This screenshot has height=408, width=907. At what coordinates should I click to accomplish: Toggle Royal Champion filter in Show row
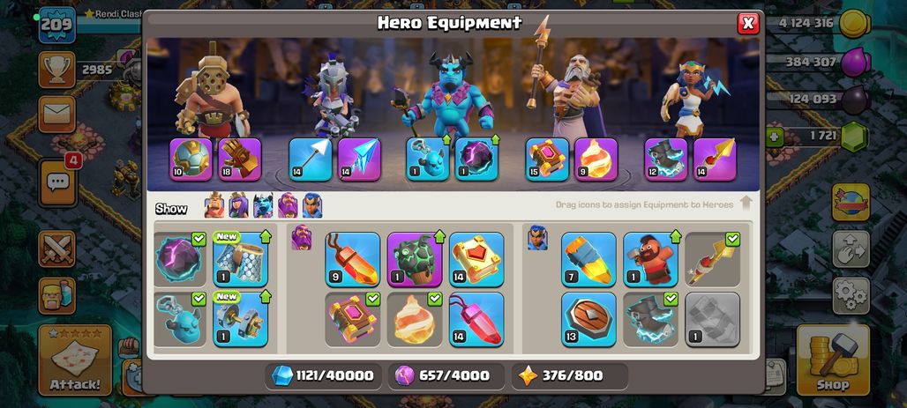point(312,205)
